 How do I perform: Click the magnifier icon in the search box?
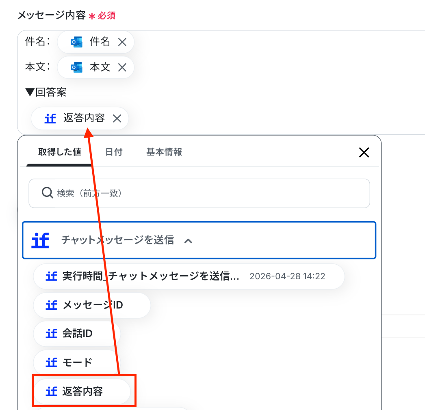48,193
